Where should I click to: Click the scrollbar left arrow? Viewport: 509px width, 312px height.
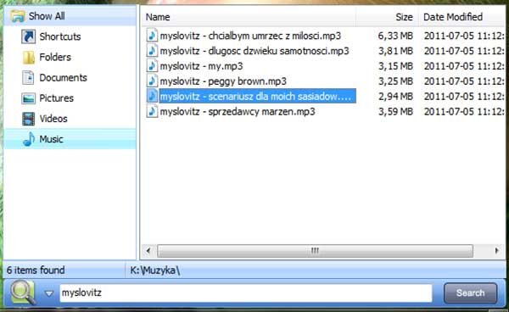point(148,251)
